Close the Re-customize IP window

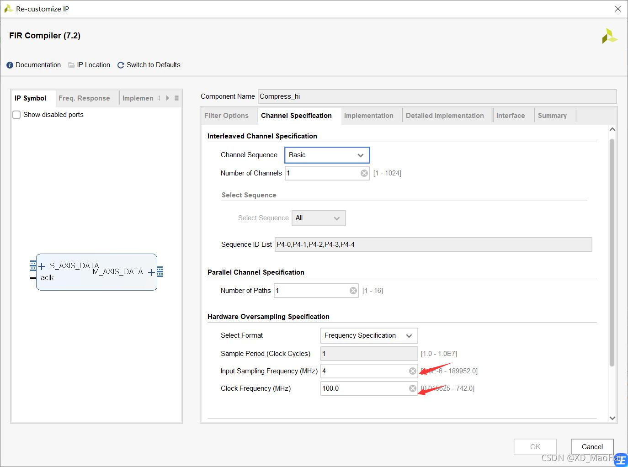[618, 9]
